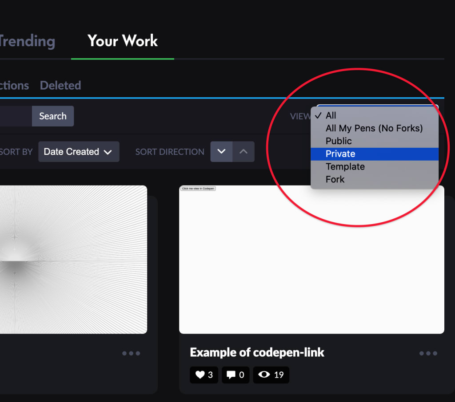Image resolution: width=455 pixels, height=402 pixels.
Task: Choose the Fork view option
Action: tap(374, 179)
